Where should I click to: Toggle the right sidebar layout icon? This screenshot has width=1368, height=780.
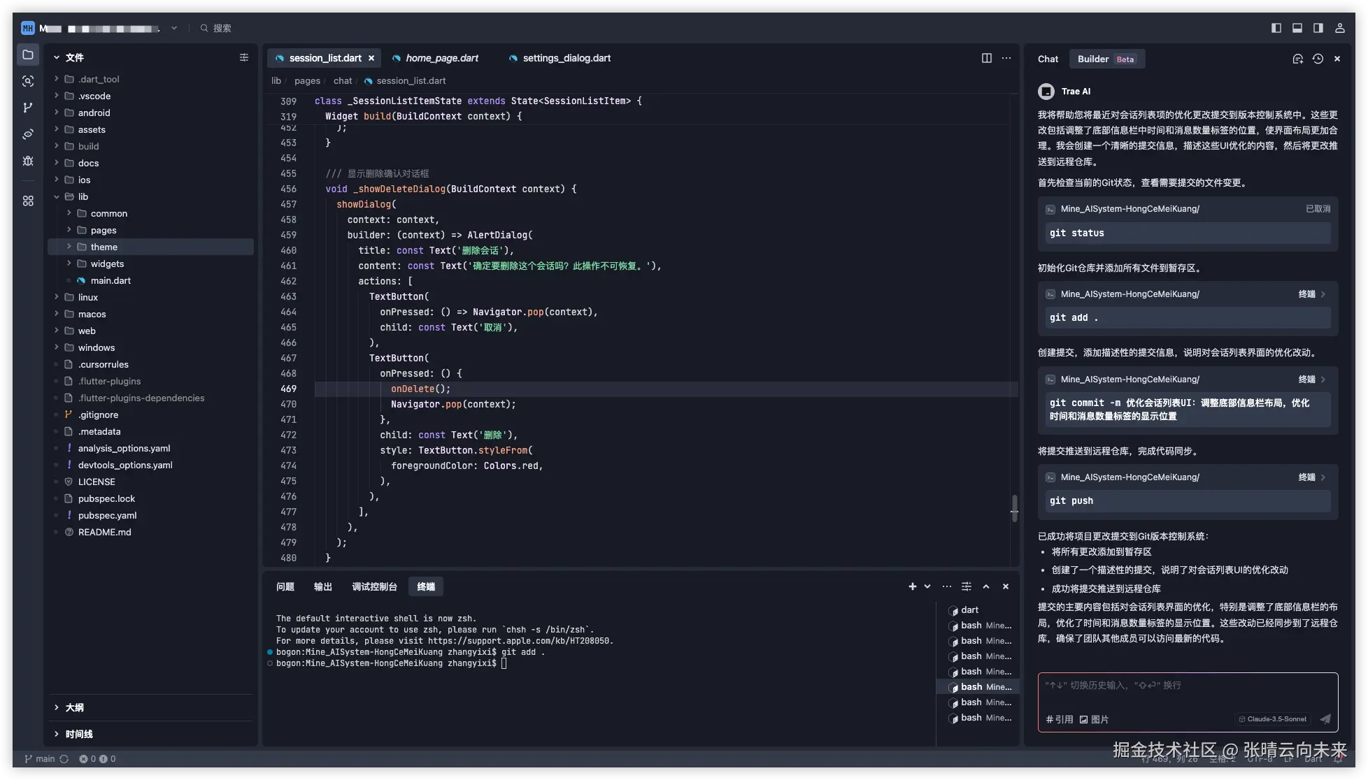click(x=1318, y=28)
